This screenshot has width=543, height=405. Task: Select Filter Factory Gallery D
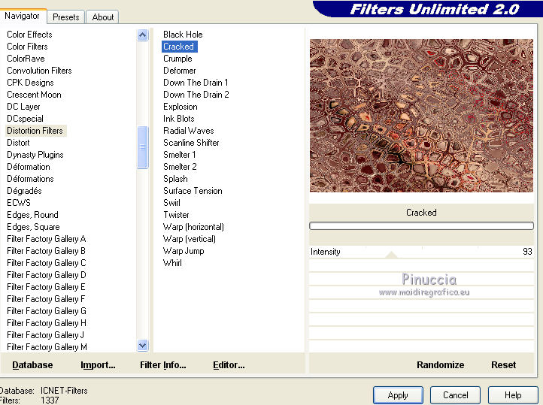click(47, 275)
